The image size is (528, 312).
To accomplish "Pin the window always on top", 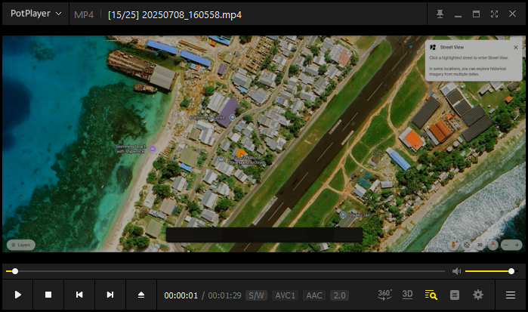I will click(440, 14).
